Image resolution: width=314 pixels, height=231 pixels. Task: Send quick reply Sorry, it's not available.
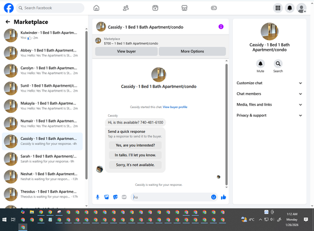point(135,165)
